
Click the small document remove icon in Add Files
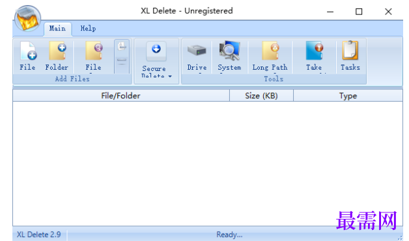[x=122, y=47]
